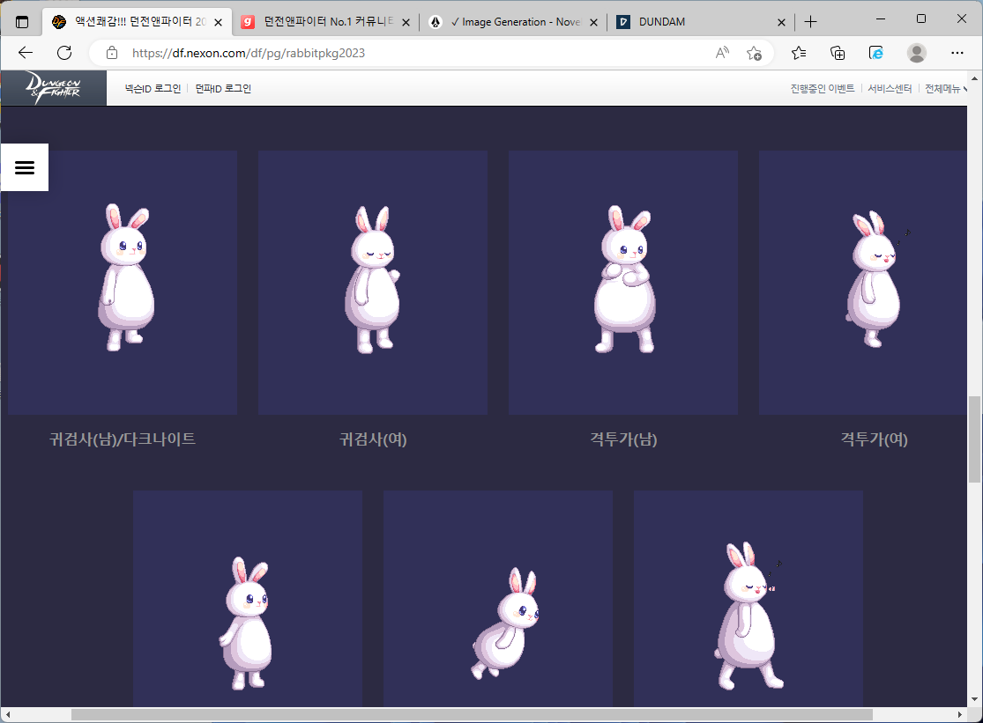Click the 귀검사(남)/다크나이트 label
Screen dimensions: 983x723
[123, 439]
